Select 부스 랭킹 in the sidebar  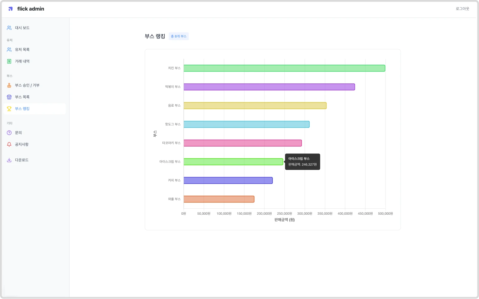point(35,109)
